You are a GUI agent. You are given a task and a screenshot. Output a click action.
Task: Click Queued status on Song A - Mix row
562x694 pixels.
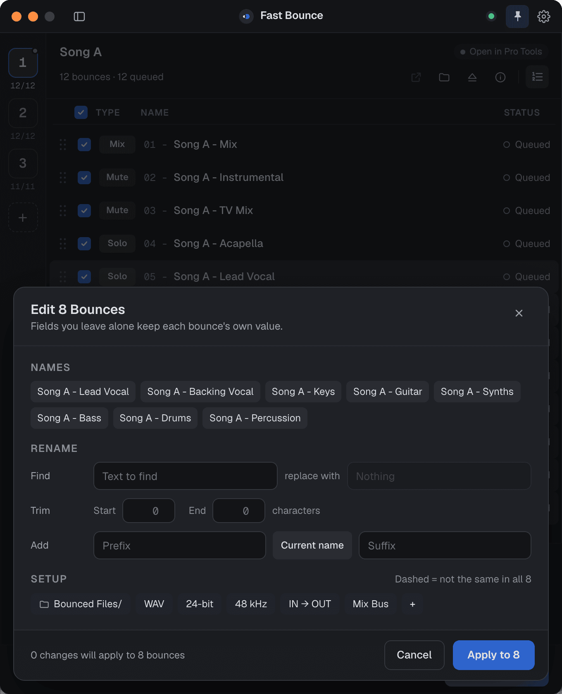526,145
